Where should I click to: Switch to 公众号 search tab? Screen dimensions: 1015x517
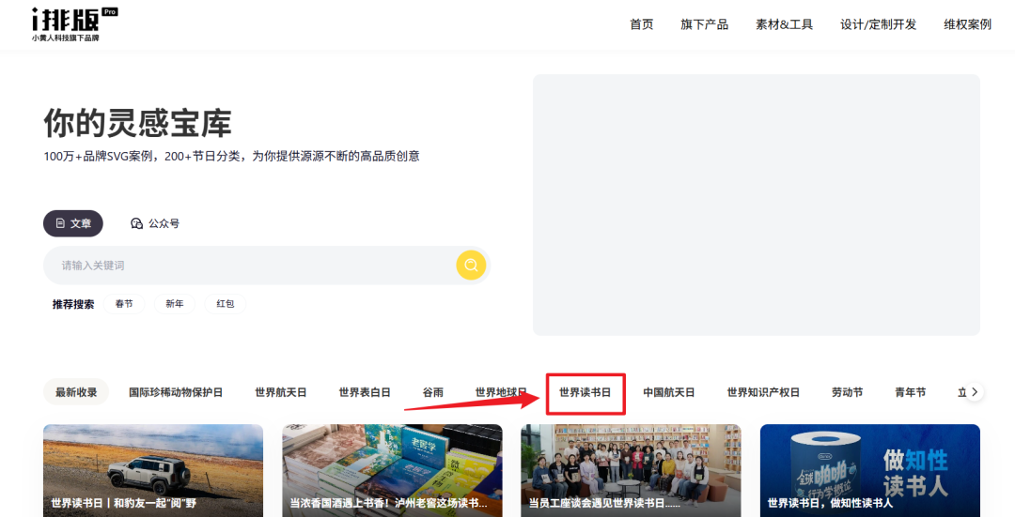pyautogui.click(x=155, y=223)
